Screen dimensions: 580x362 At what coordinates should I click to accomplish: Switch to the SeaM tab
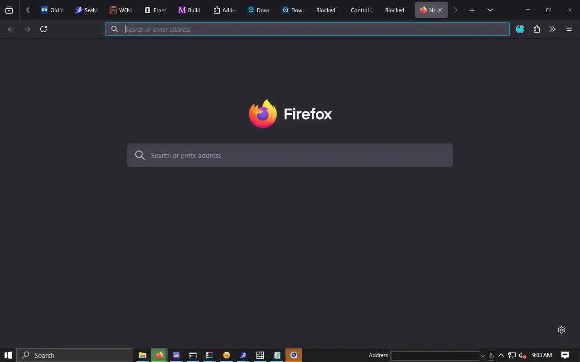click(x=86, y=10)
